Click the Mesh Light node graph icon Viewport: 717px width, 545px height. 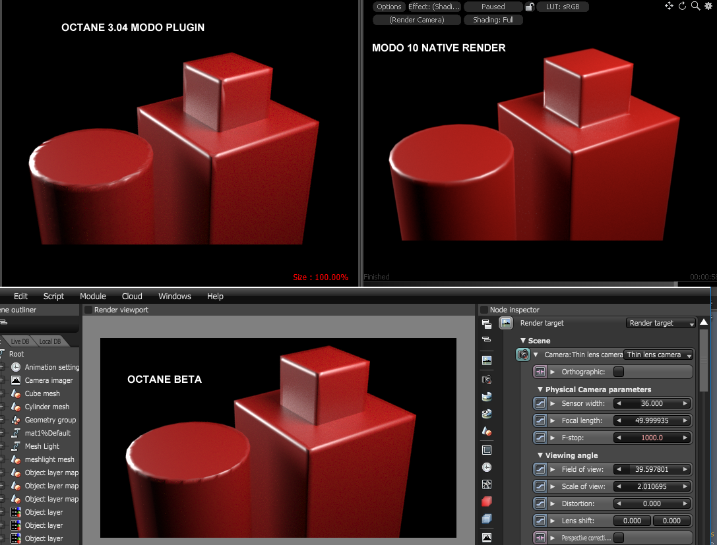[16, 446]
